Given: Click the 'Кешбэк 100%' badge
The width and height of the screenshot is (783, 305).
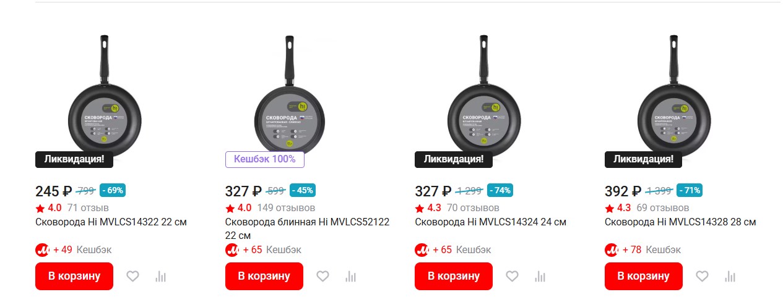Looking at the screenshot, I should click(264, 159).
